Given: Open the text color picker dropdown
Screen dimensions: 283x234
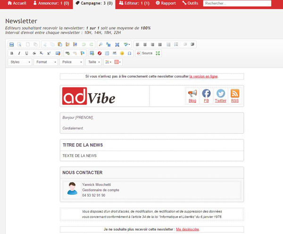Looking at the screenshot, I should 108,62.
